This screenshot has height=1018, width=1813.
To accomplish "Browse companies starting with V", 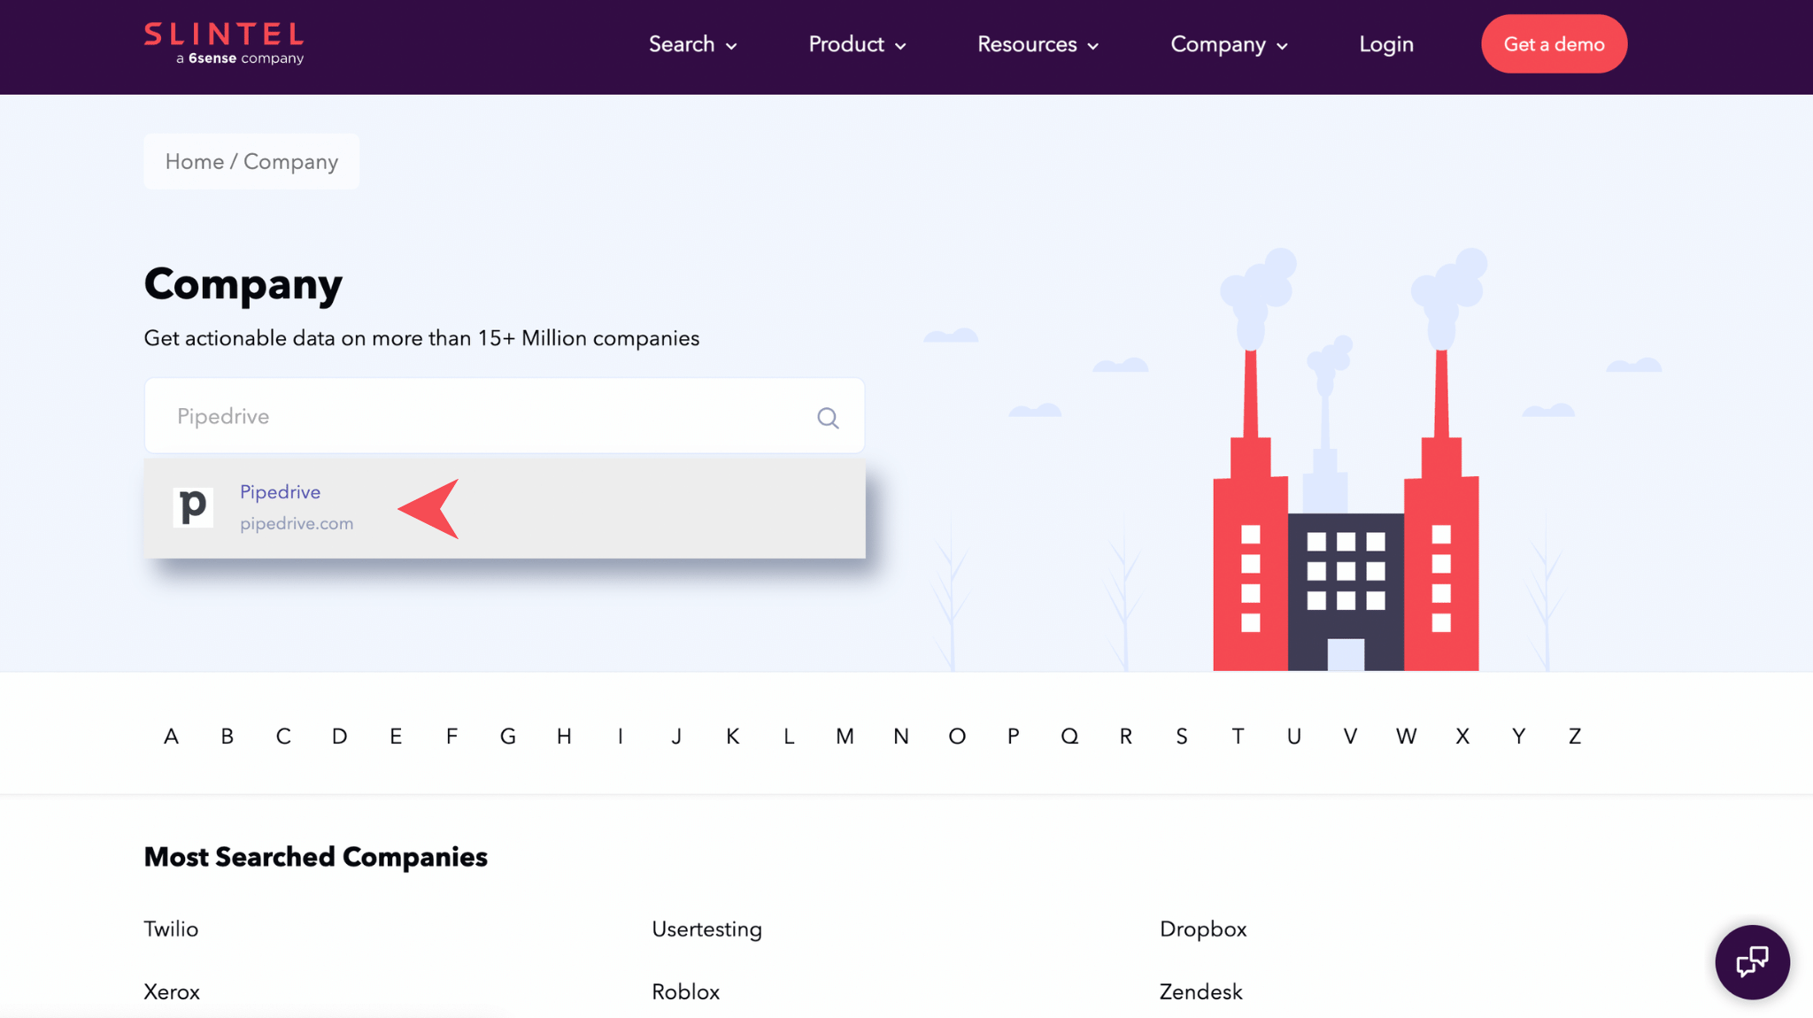I will tap(1350, 737).
